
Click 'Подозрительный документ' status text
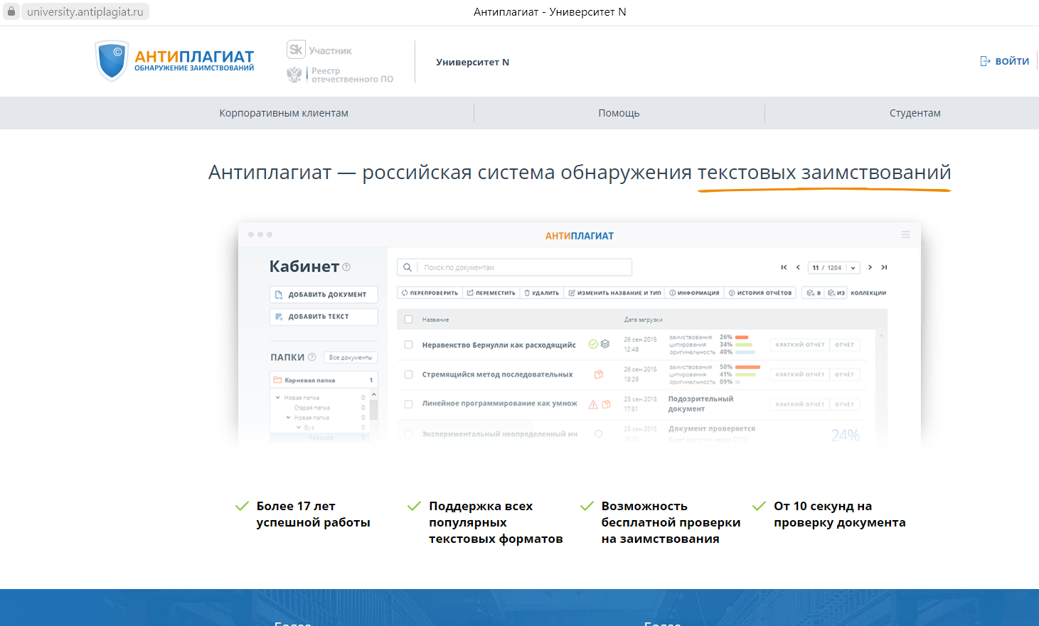coord(700,404)
